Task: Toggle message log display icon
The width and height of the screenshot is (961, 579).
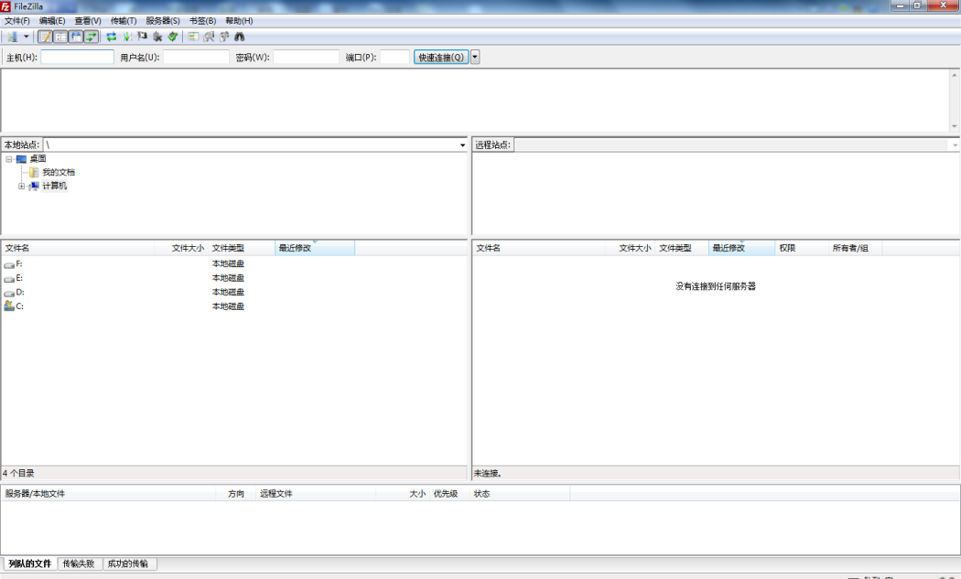Action: pos(46,37)
